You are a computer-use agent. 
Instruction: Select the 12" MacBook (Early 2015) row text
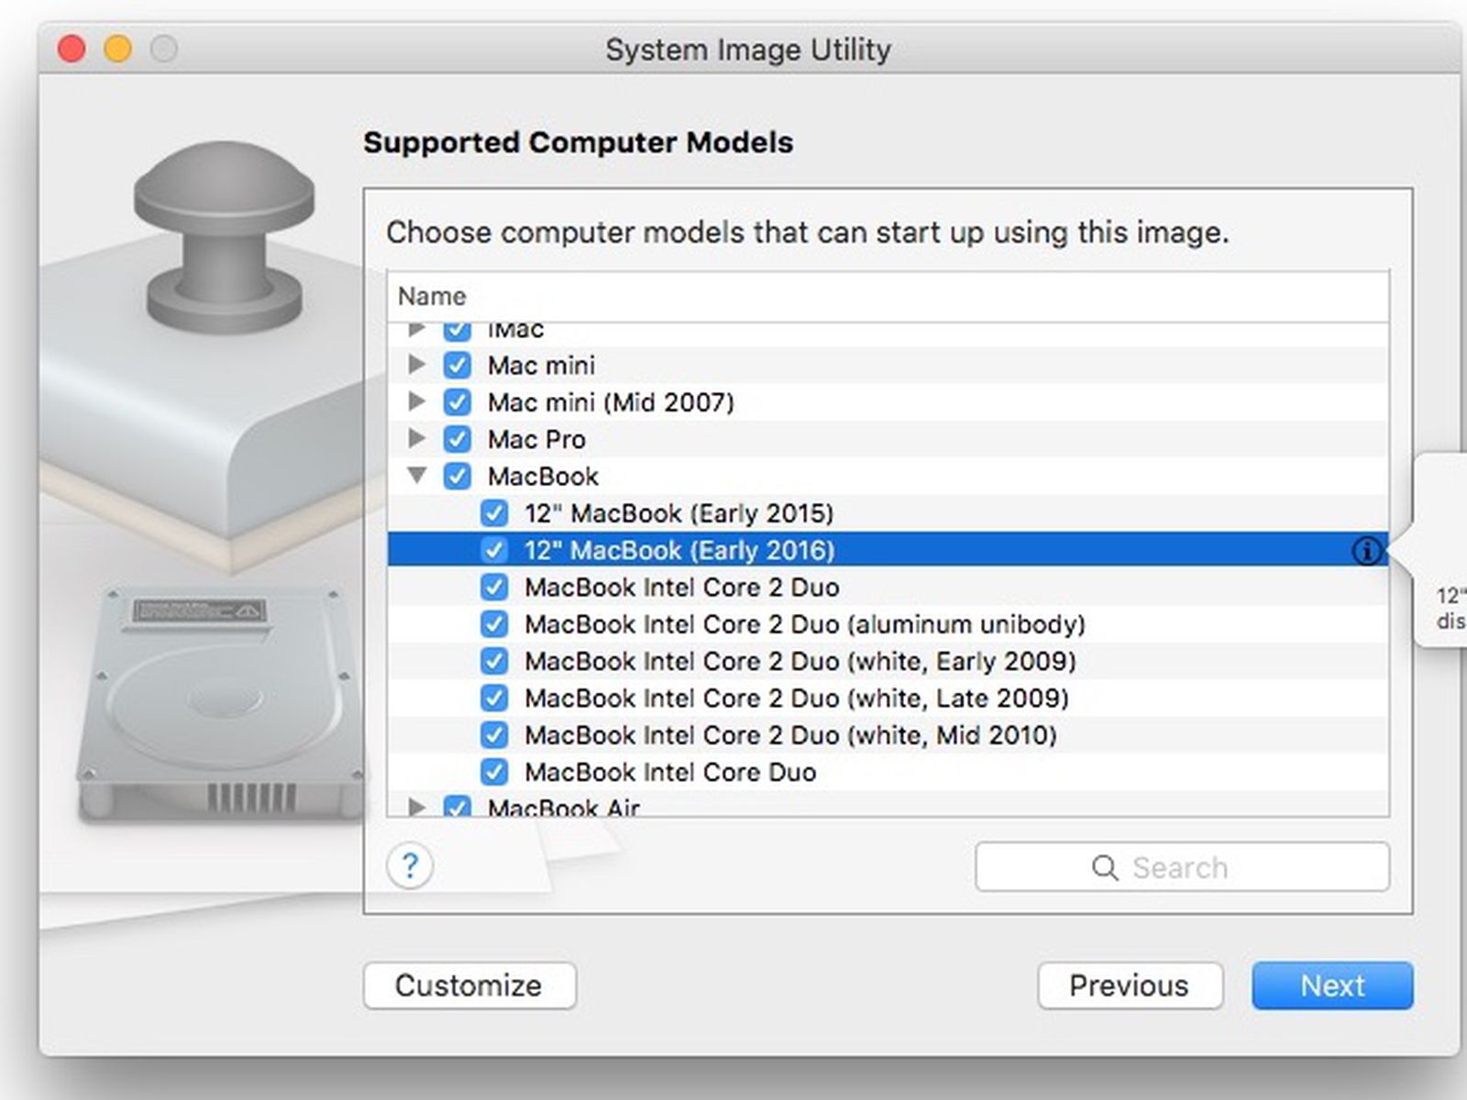click(678, 513)
